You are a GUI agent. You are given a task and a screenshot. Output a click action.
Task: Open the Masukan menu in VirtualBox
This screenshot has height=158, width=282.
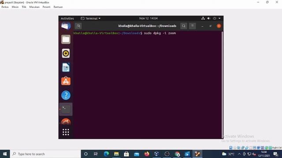(x=34, y=7)
